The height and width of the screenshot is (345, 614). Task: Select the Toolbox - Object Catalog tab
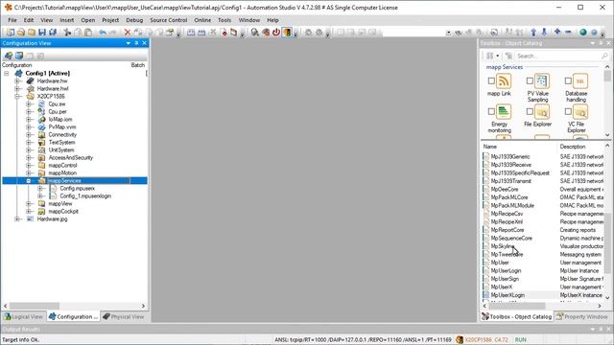tap(517, 316)
